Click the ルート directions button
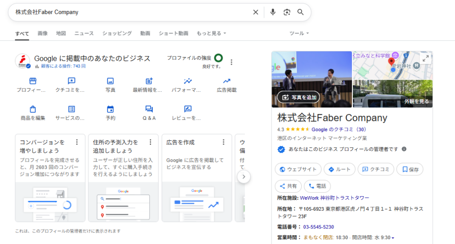This screenshot has width=455, height=244. 339,170
